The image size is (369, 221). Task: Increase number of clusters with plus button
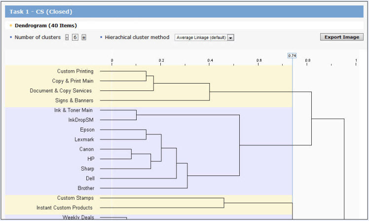84,37
